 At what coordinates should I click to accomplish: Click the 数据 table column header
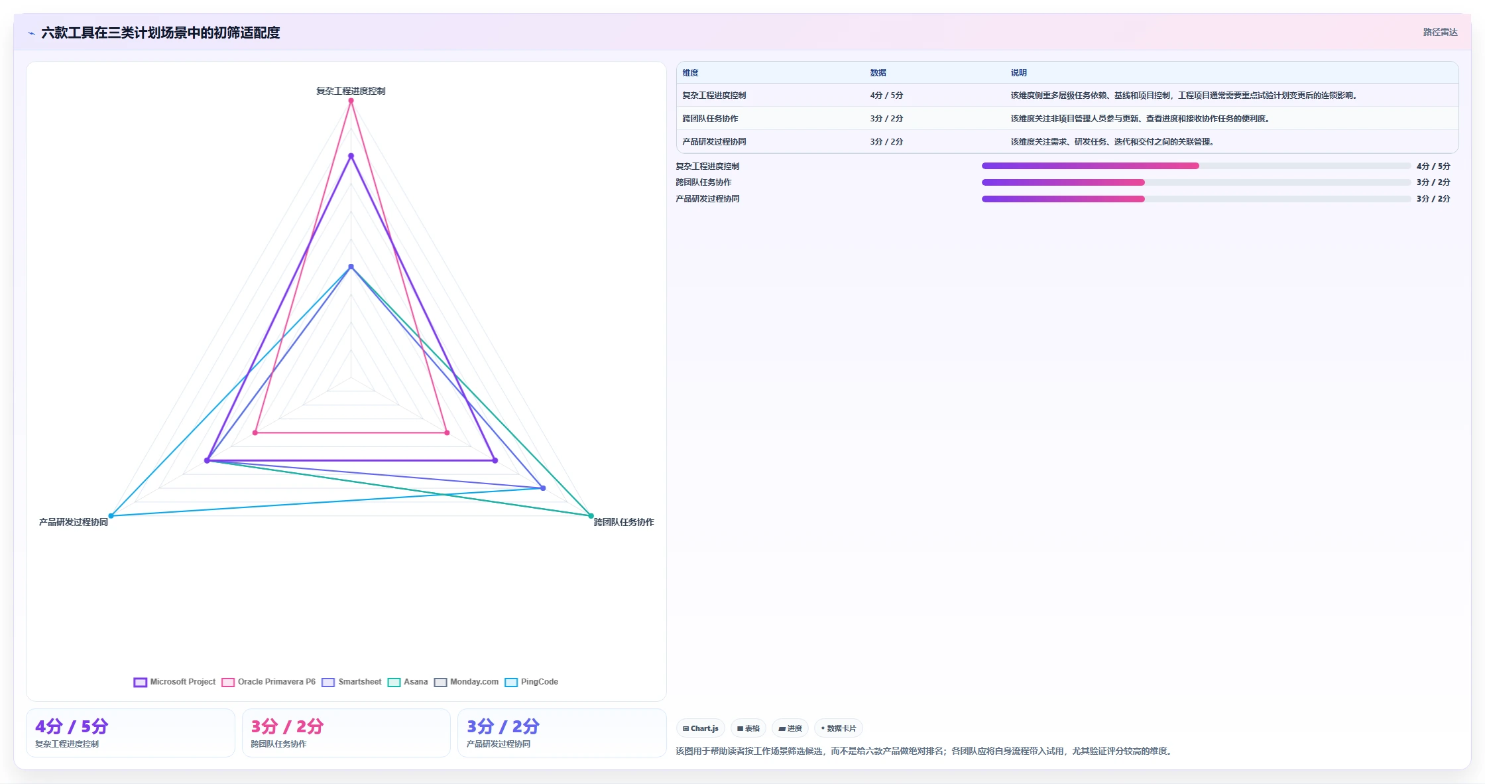(x=878, y=73)
